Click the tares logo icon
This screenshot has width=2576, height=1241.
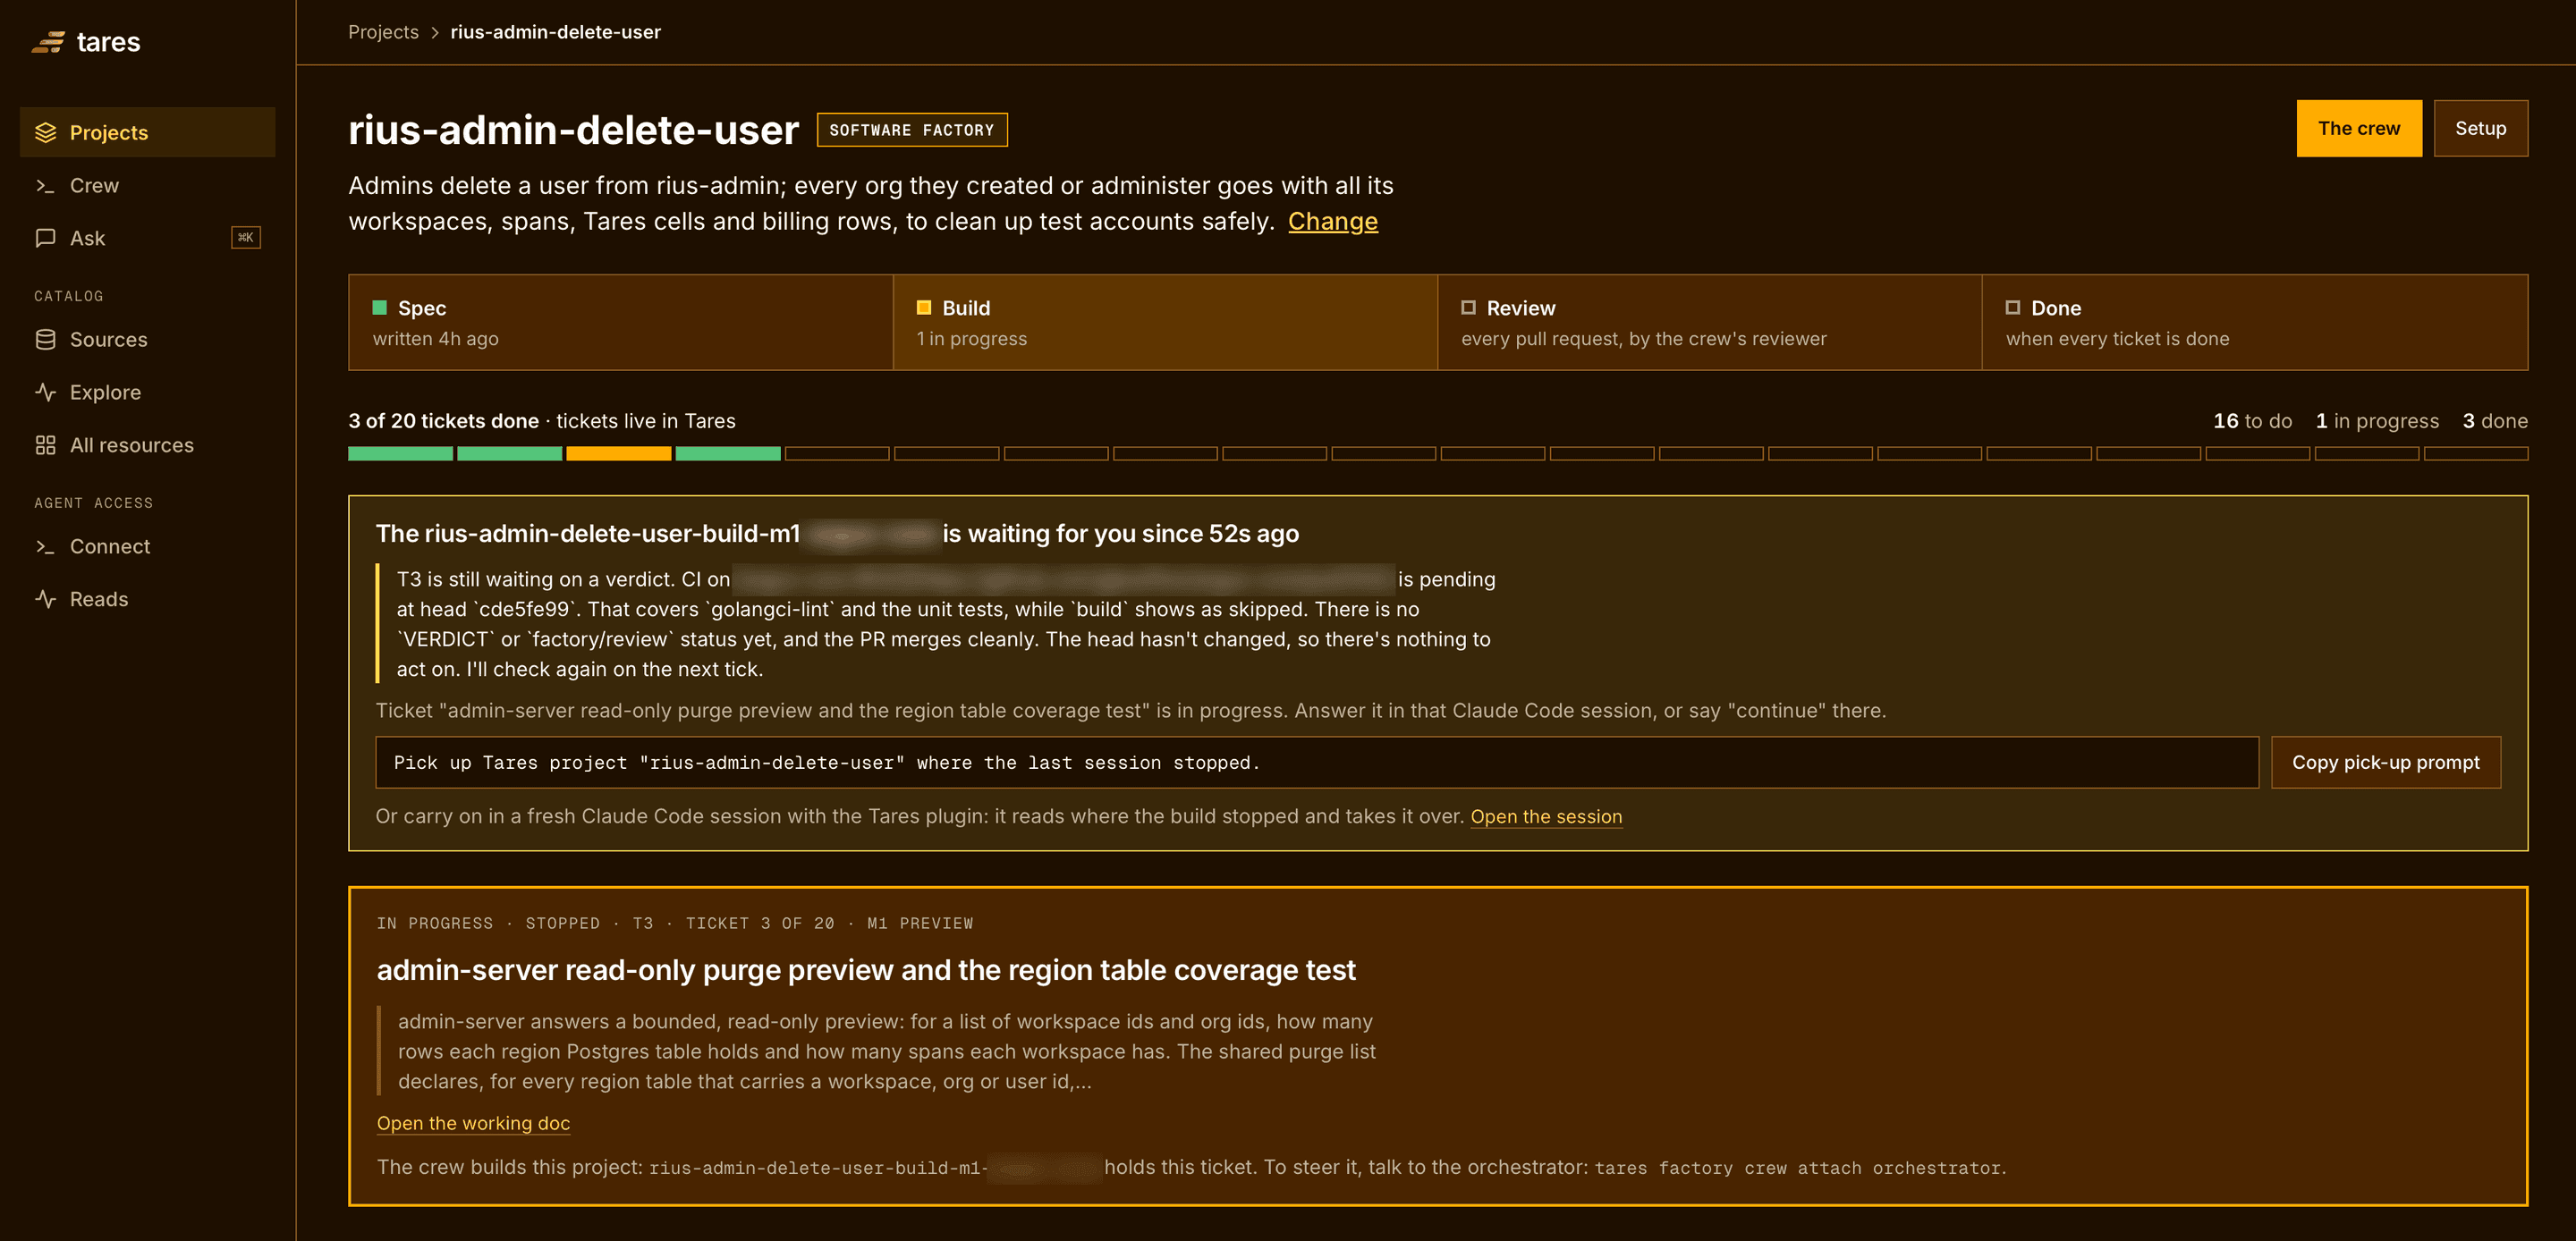pyautogui.click(x=48, y=42)
